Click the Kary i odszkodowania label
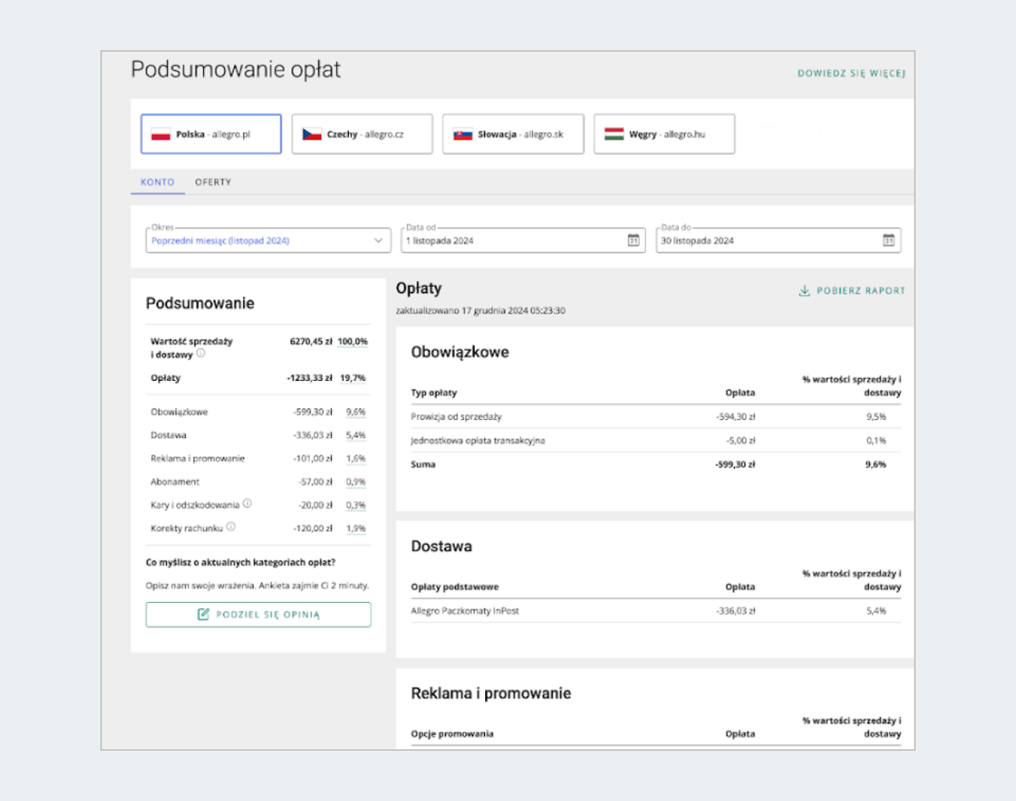Image resolution: width=1016 pixels, height=801 pixels. (x=195, y=505)
